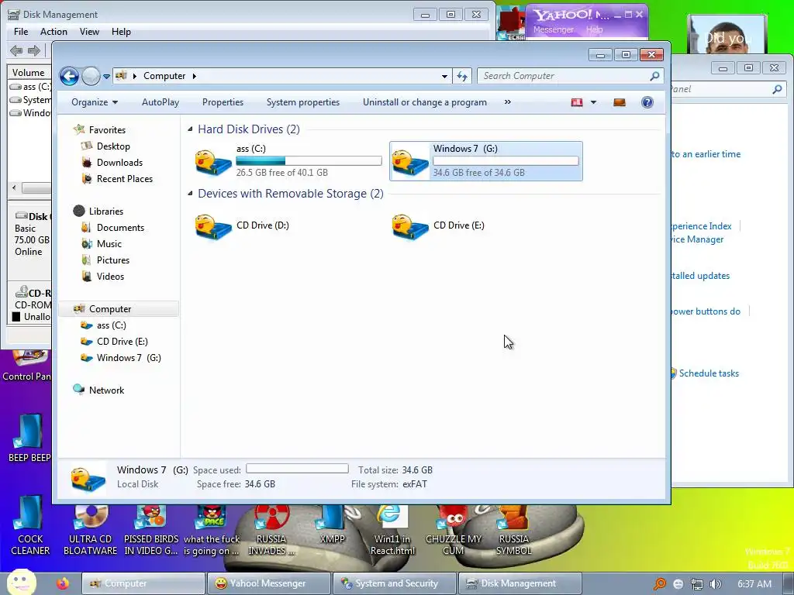This screenshot has height=595, width=794.
Task: Click AutoPlay in the toolbar
Action: (x=161, y=102)
